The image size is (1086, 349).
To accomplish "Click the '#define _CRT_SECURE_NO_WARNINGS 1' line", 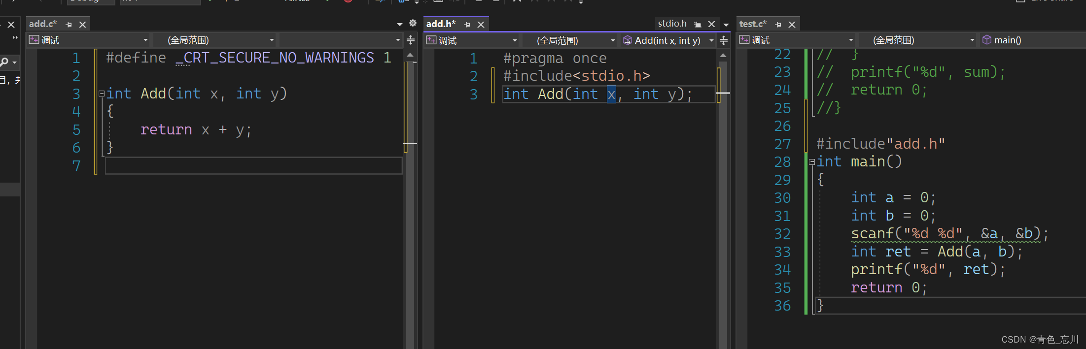I will (248, 58).
